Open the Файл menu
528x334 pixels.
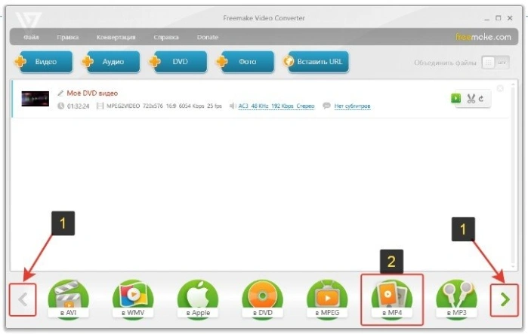(x=31, y=37)
